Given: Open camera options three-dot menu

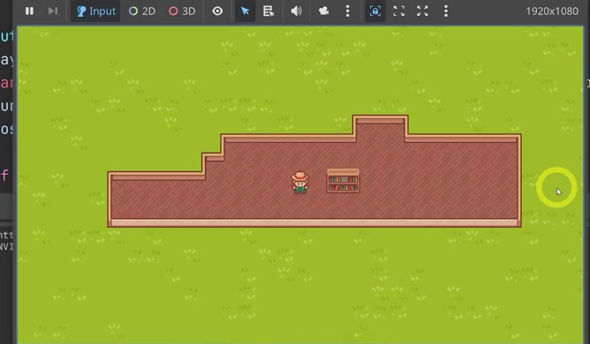Looking at the screenshot, I should coord(347,11).
